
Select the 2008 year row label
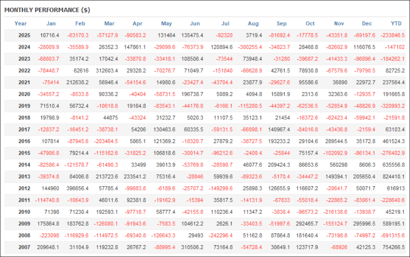pyautogui.click(x=24, y=235)
